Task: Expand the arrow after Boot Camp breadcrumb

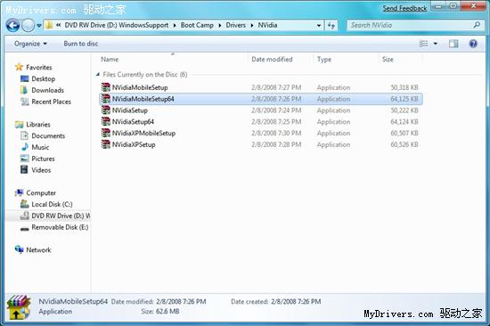Action: [x=220, y=25]
